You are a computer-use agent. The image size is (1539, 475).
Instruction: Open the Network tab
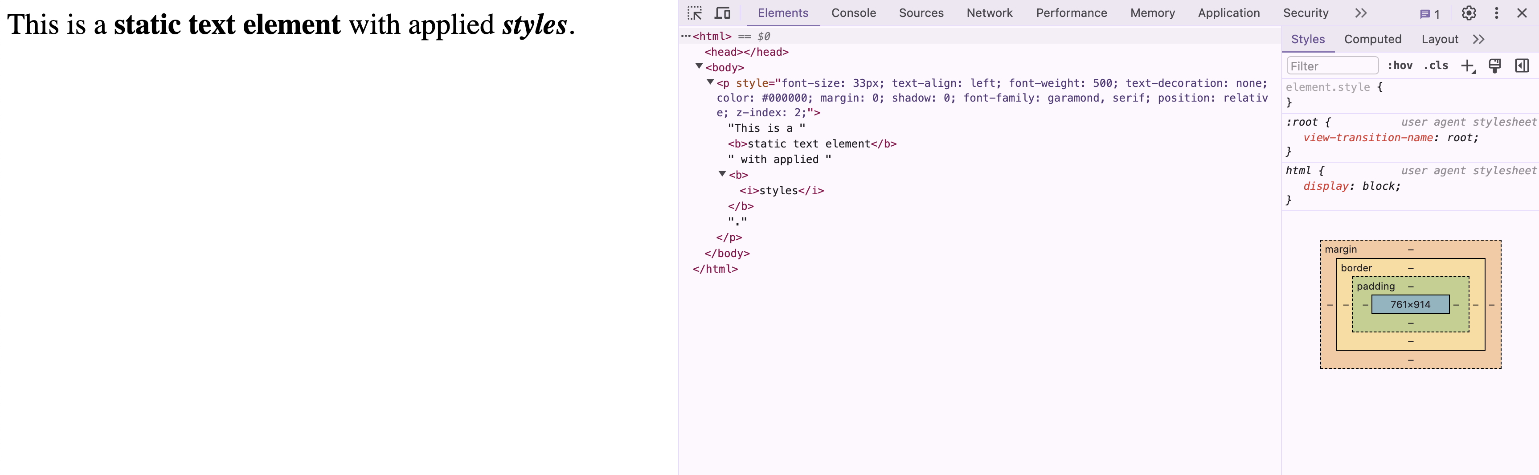(989, 13)
